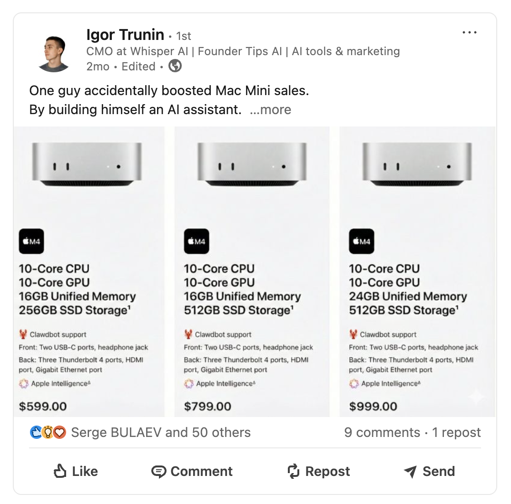Viewport: 511px width, 504px height.
Task: Click the Comment speech bubble icon
Action: [158, 472]
